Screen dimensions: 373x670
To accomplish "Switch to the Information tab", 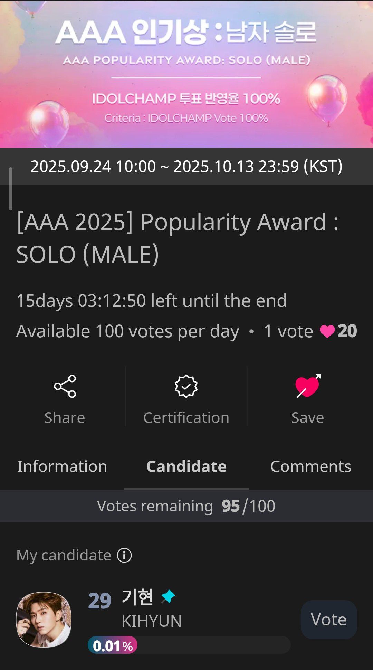I will click(62, 466).
